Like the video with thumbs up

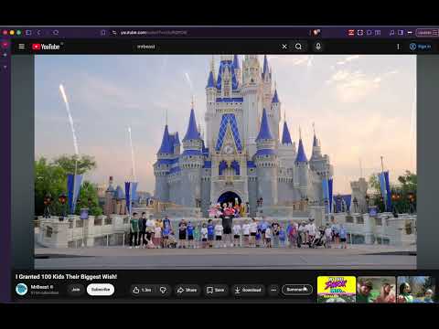pos(142,290)
